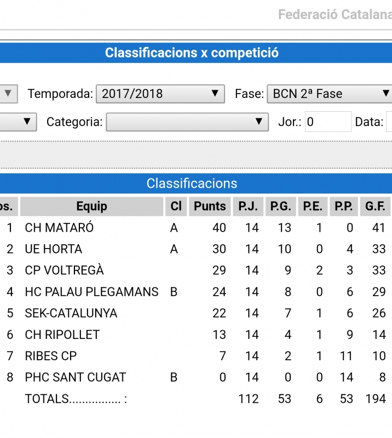Select the SEK-CATALUNYA team name
Image resolution: width=392 pixels, height=438 pixels.
tap(71, 313)
